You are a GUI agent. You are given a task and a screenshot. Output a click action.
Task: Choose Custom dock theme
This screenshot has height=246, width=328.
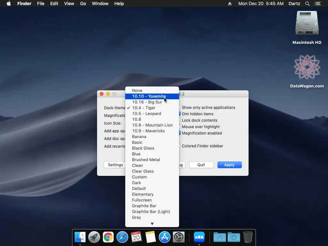(x=152, y=177)
